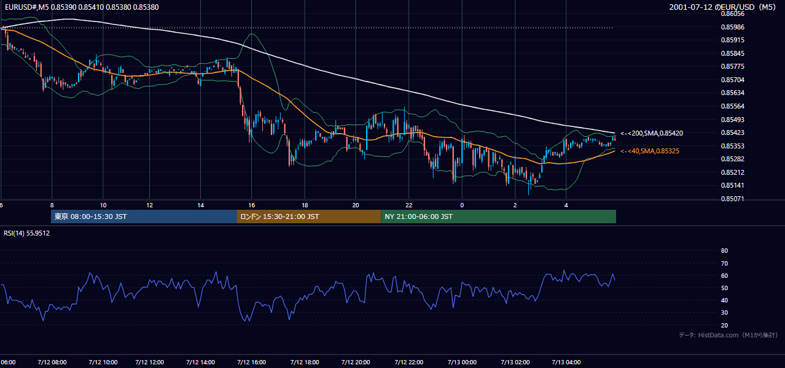Click hour label 16 under price chart
This screenshot has width=785, height=368.
coord(251,205)
